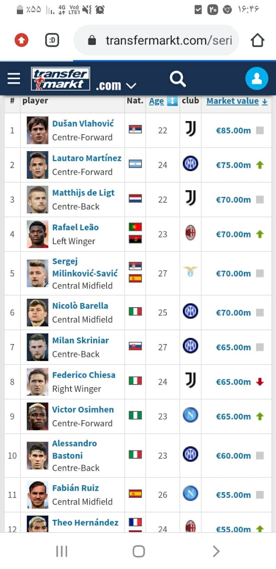Tap the search magnifier icon
The image size is (276, 569).
click(177, 79)
